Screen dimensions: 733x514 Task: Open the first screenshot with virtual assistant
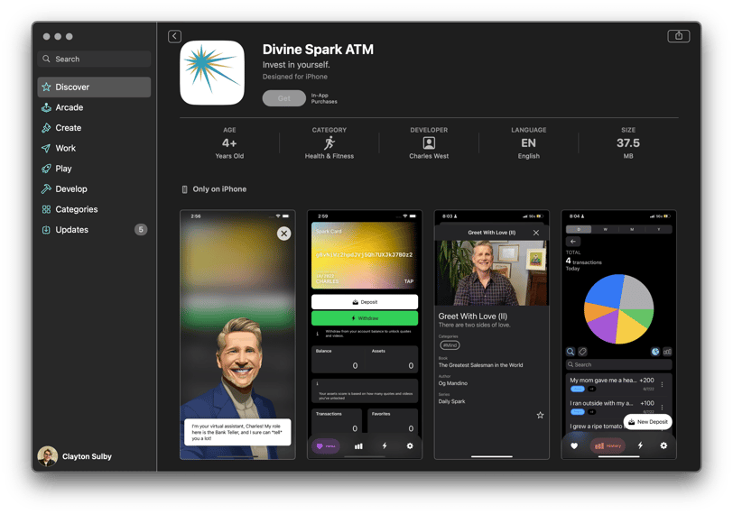238,335
